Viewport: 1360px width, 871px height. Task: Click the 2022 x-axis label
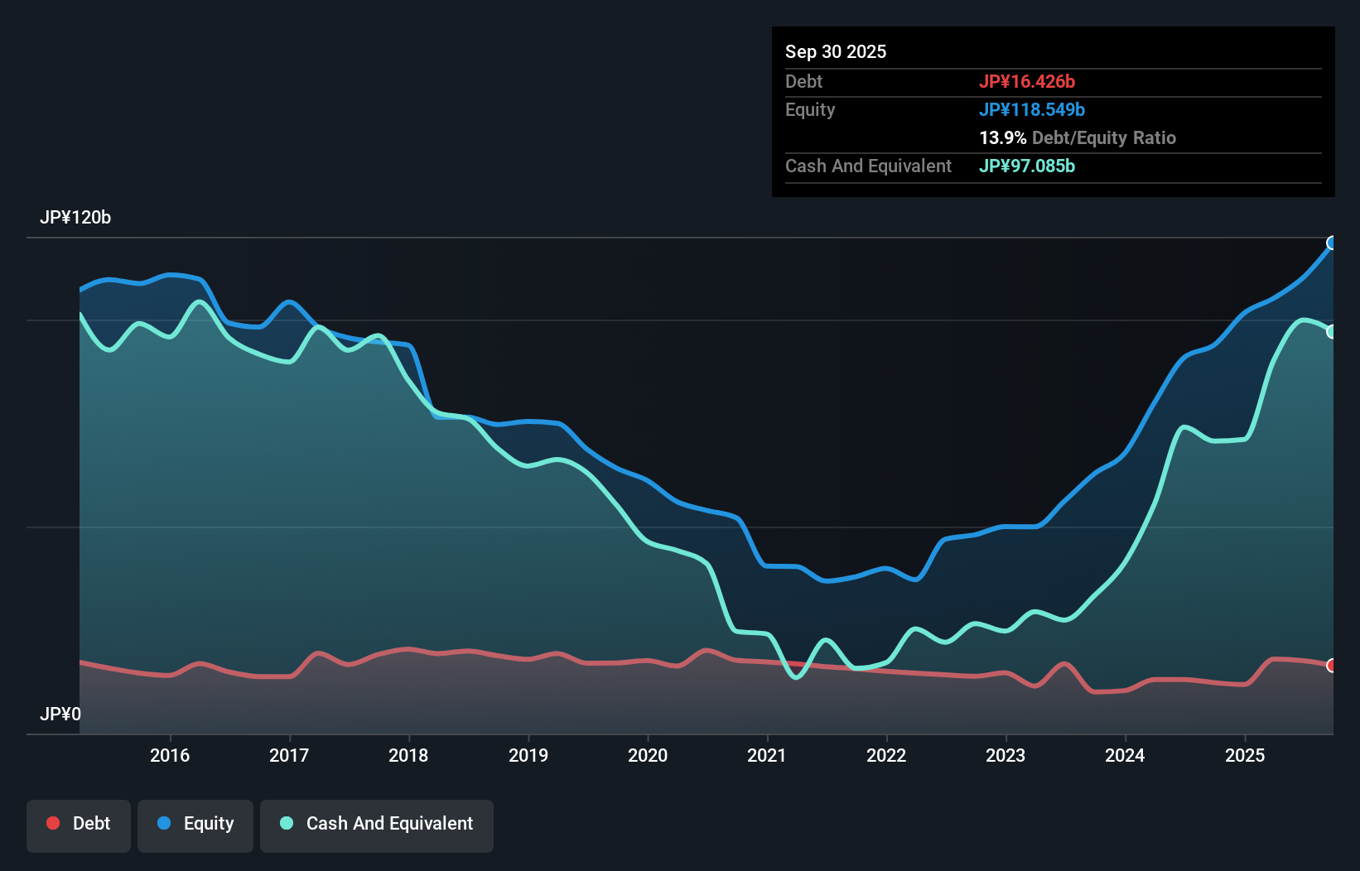click(x=886, y=755)
